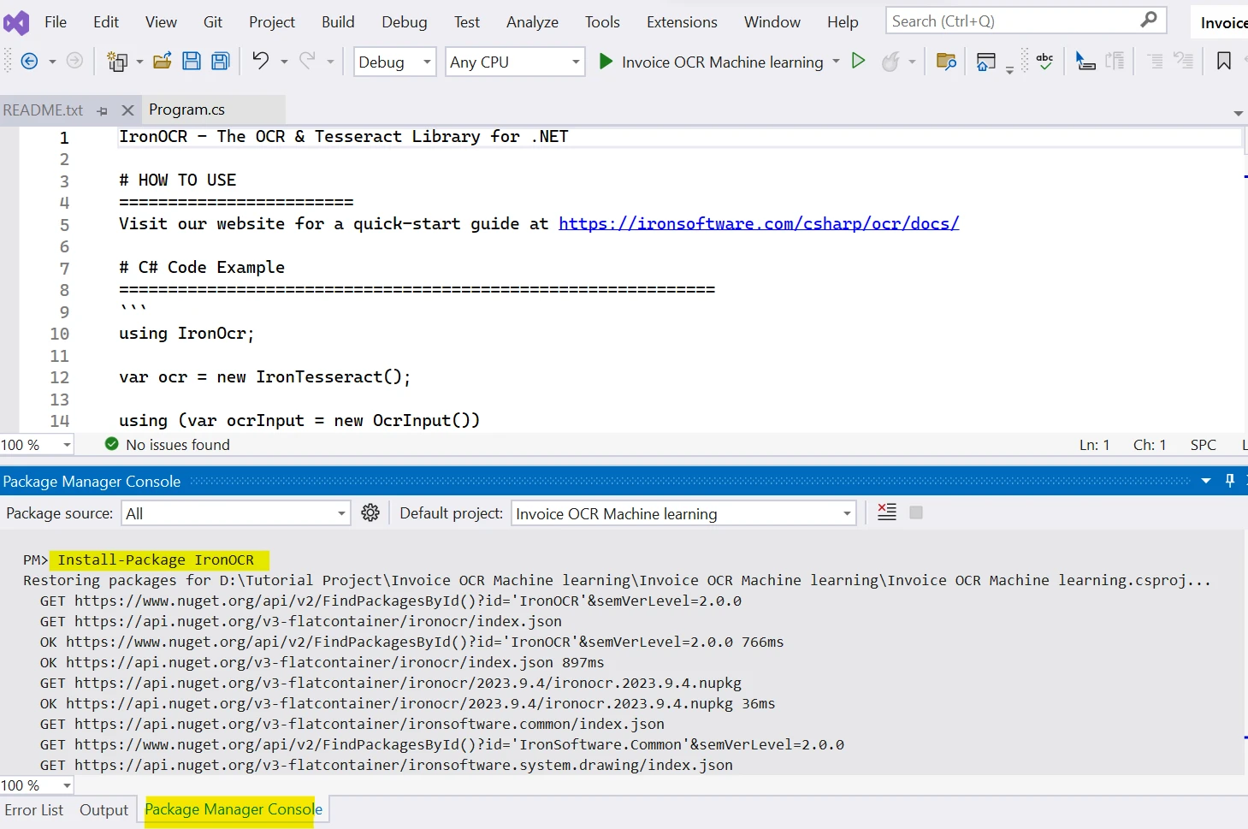Open the Package source dropdown

point(236,513)
